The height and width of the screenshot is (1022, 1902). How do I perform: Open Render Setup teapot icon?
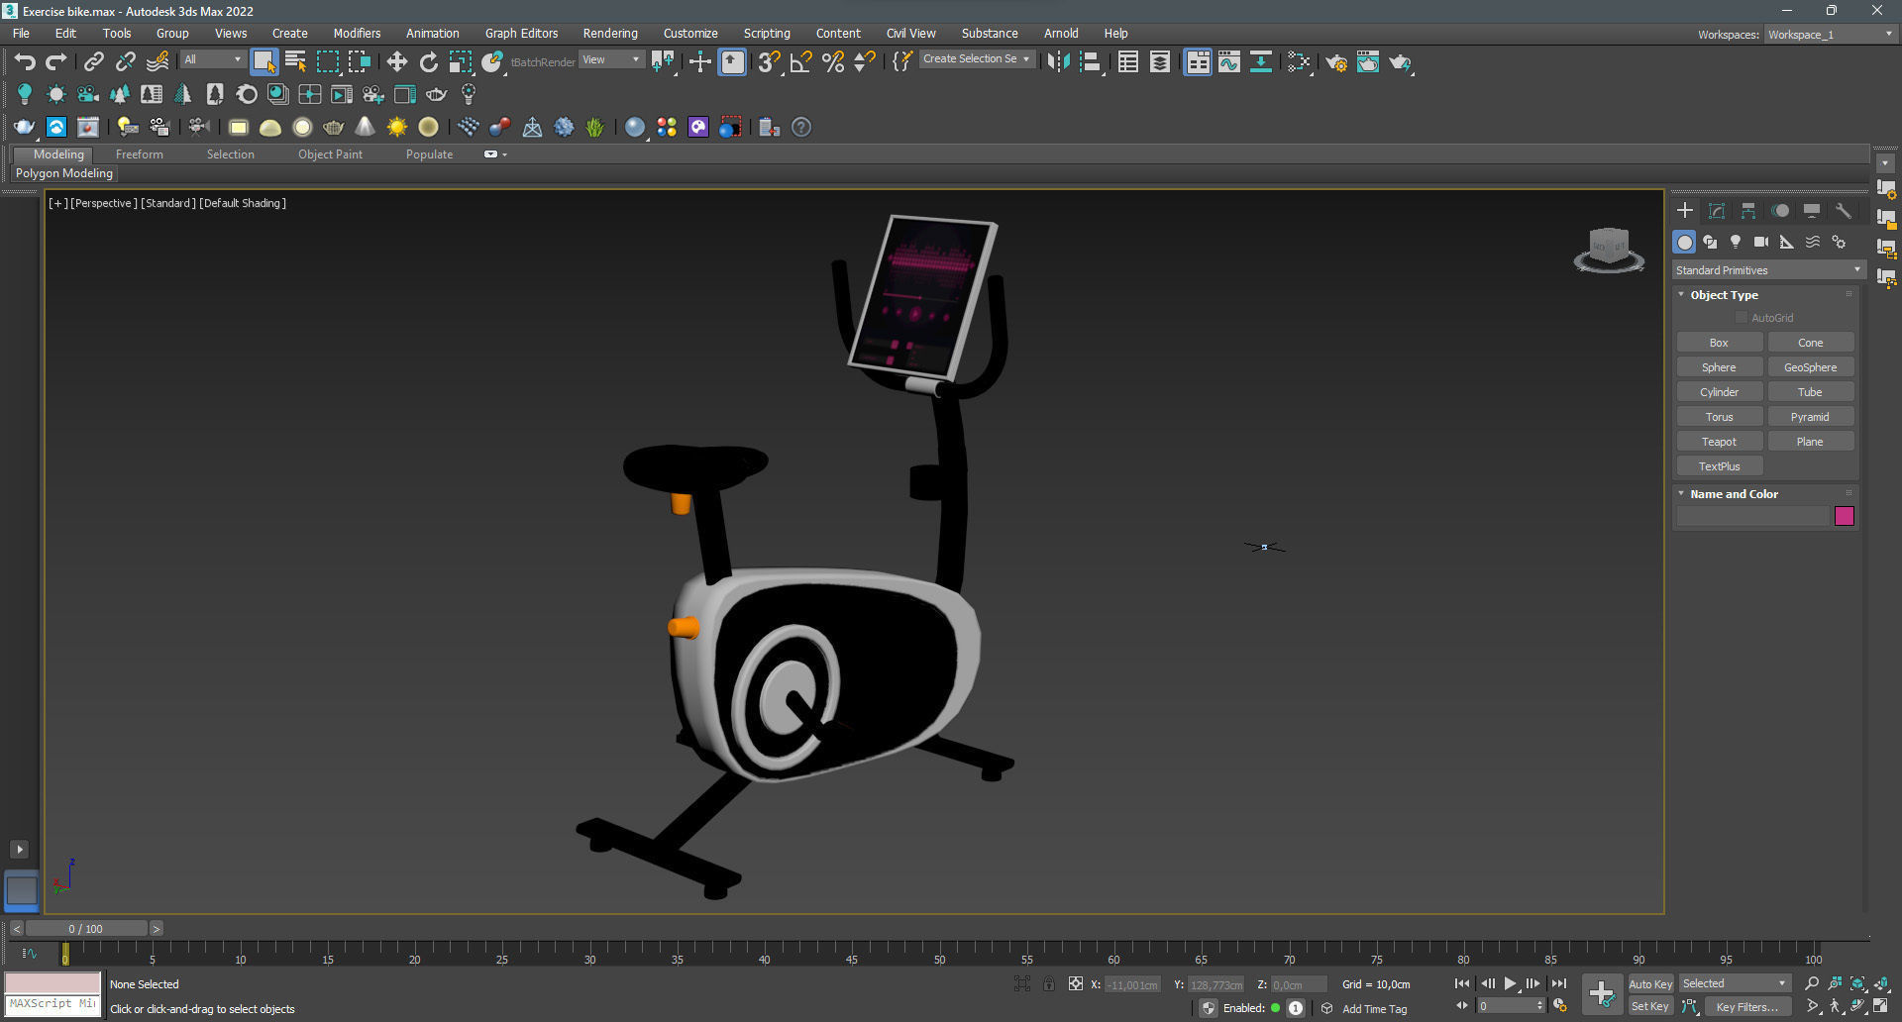point(1335,61)
